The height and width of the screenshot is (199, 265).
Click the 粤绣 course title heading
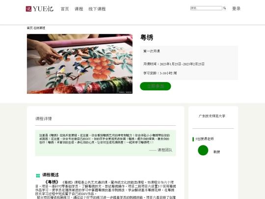point(147,37)
